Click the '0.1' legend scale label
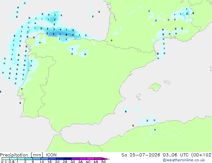This screenshot has width=212, height=163. pyautogui.click(x=4, y=162)
